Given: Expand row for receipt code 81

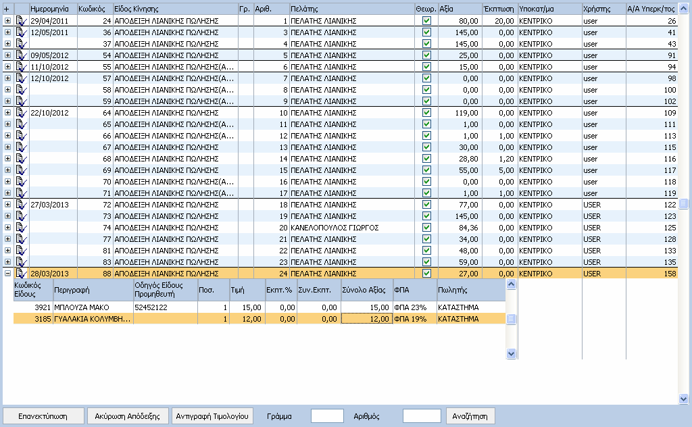Looking at the screenshot, I should (7, 250).
